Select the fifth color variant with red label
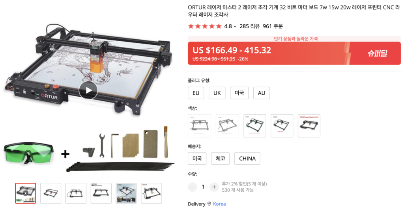The height and width of the screenshot is (211, 404). pyautogui.click(x=309, y=126)
